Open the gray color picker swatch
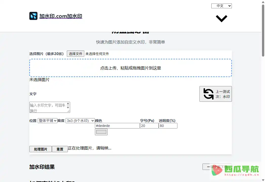The width and height of the screenshot is (265, 182). point(101,132)
